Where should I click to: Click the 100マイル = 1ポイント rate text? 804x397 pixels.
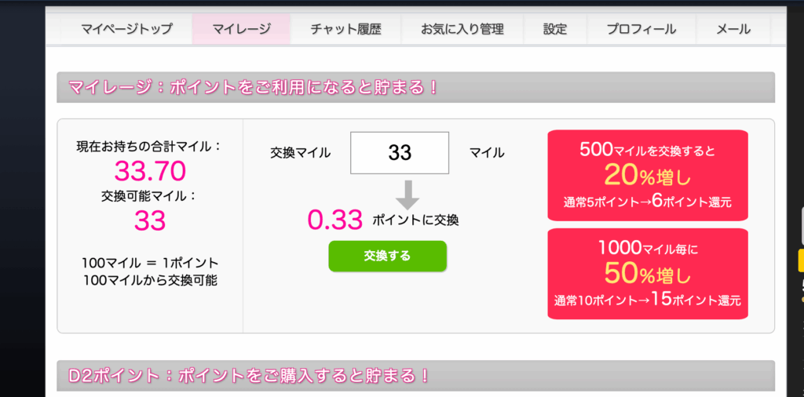(x=150, y=262)
